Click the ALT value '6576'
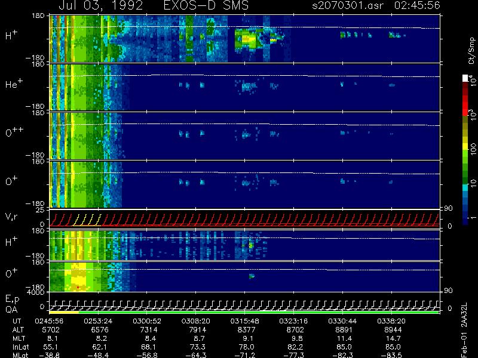This screenshot has height=358, width=478. [100, 330]
